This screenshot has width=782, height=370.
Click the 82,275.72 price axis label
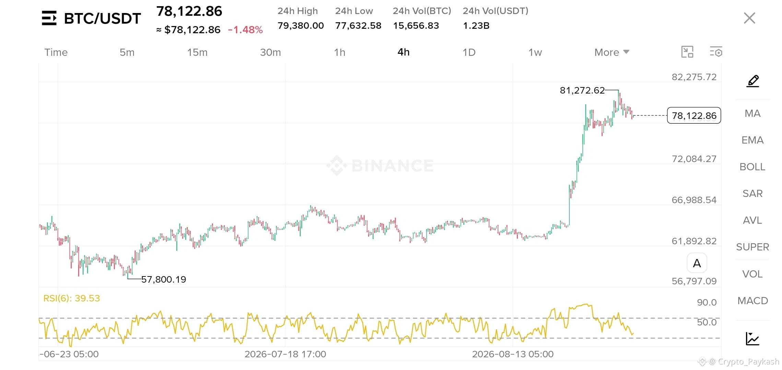point(694,77)
